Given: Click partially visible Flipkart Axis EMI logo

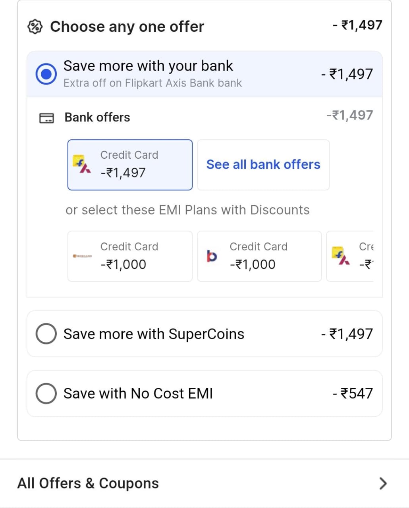Looking at the screenshot, I should pyautogui.click(x=341, y=256).
